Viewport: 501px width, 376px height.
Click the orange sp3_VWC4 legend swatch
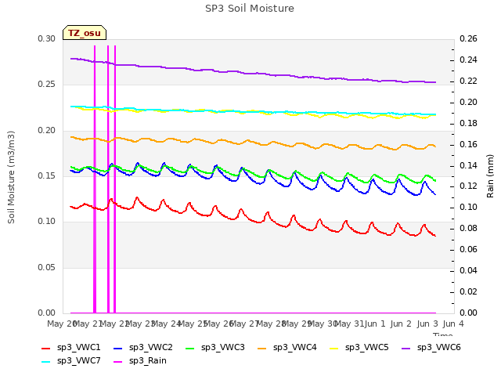point(262,348)
